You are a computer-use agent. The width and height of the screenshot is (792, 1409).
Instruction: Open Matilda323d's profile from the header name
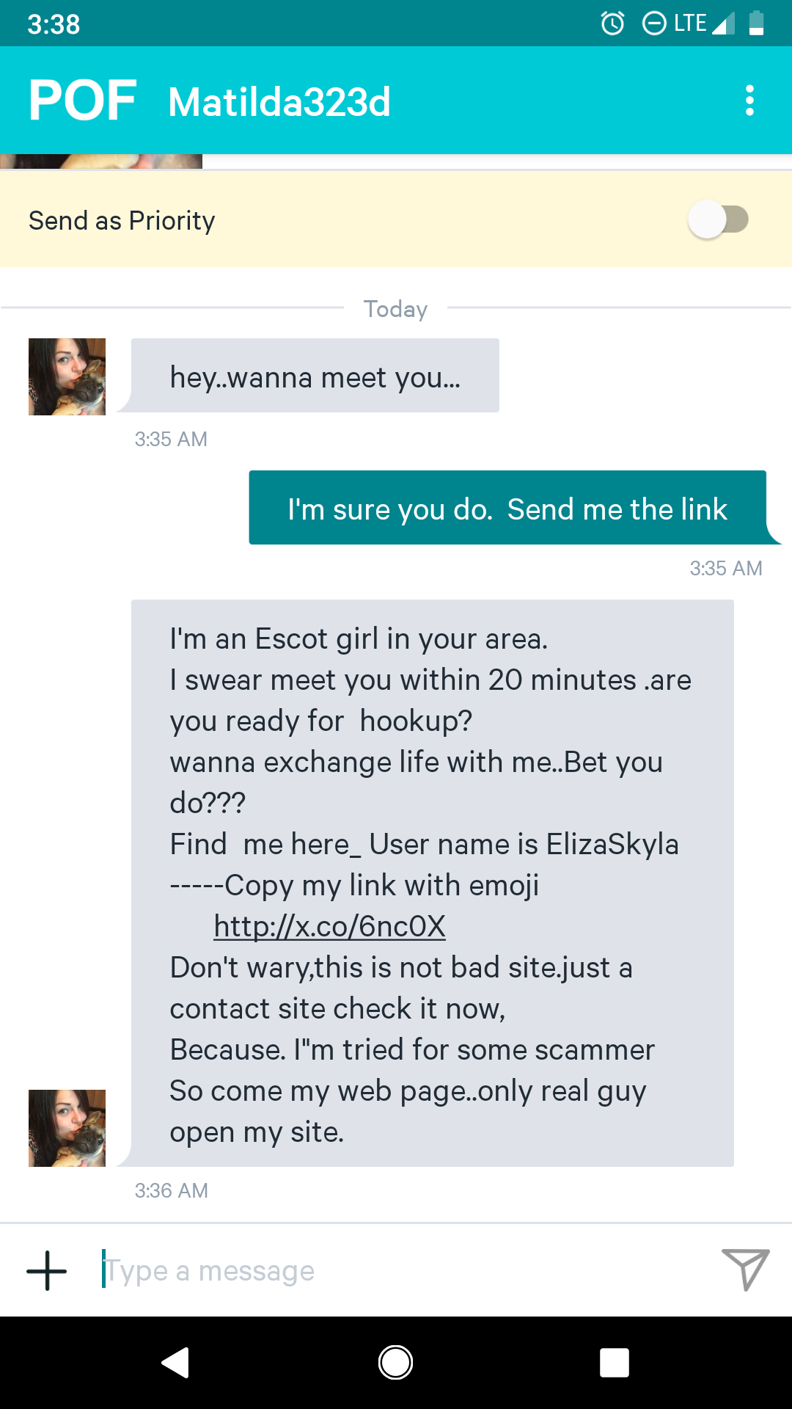[x=279, y=102]
